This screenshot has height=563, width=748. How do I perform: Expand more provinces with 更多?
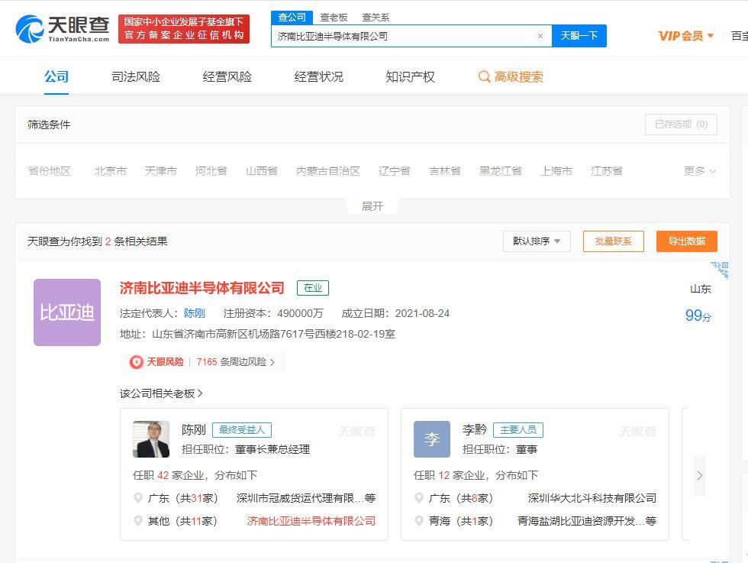pyautogui.click(x=698, y=171)
